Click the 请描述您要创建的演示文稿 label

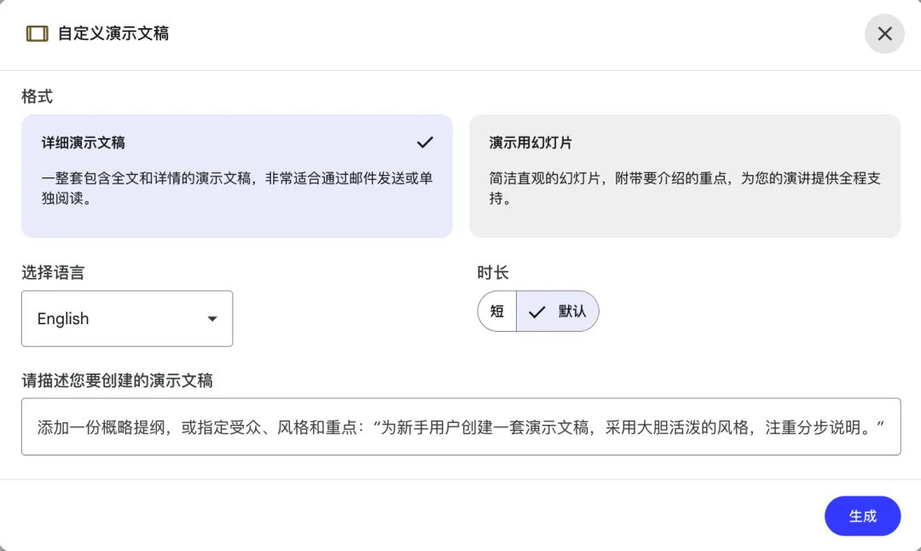click(x=117, y=380)
